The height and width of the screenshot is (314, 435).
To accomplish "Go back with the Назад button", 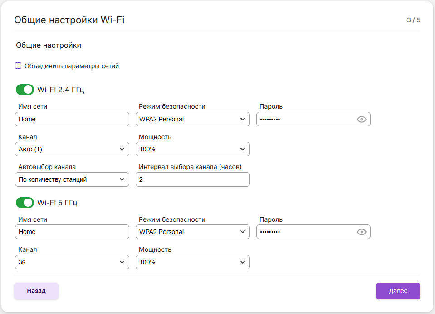I will coord(36,291).
